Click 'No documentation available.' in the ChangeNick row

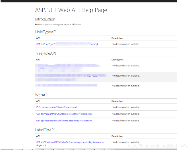[x=126, y=114]
